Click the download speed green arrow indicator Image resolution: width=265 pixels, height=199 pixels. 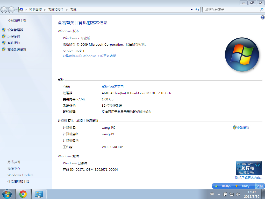[216, 186]
